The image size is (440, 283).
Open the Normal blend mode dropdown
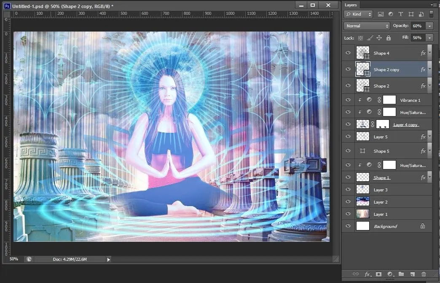tap(367, 26)
